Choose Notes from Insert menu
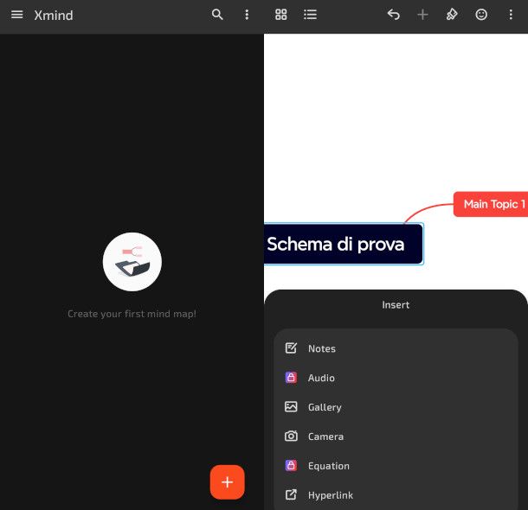Viewport: 528px width, 510px height. [396, 348]
